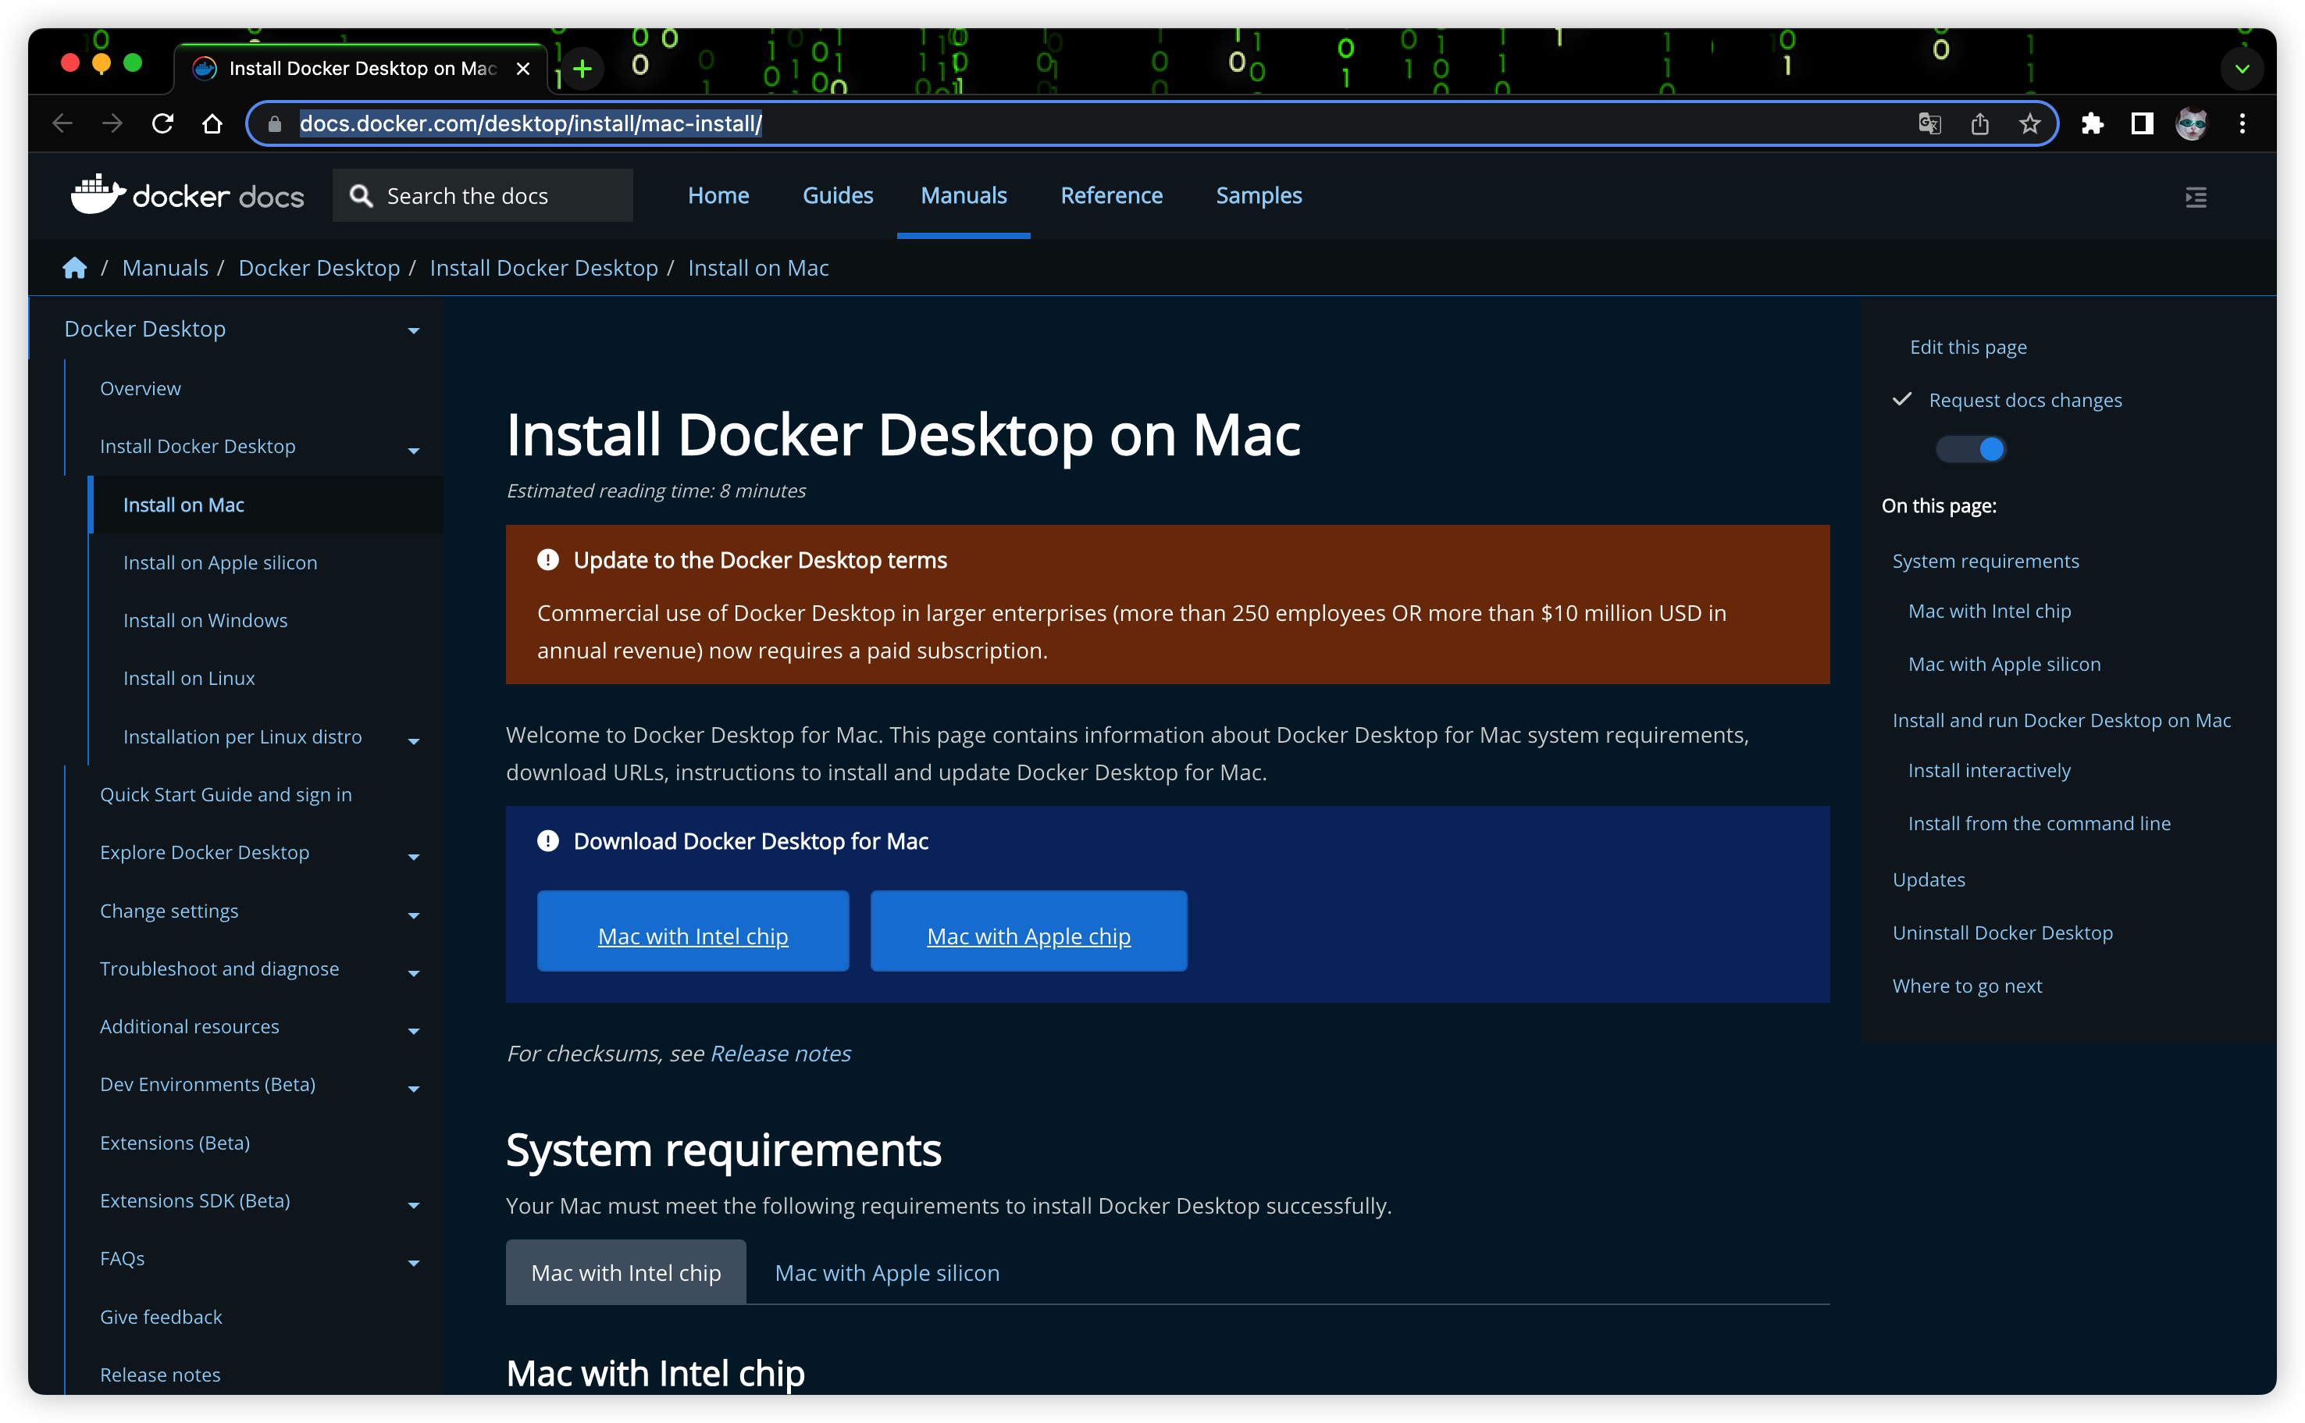Click the browser forward arrow
This screenshot has width=2305, height=1423.
click(112, 123)
